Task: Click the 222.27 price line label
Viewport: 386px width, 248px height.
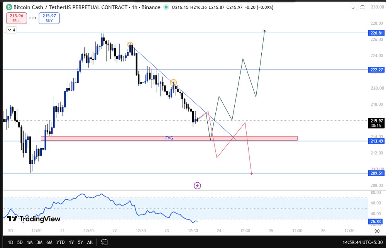Action: pos(376,70)
